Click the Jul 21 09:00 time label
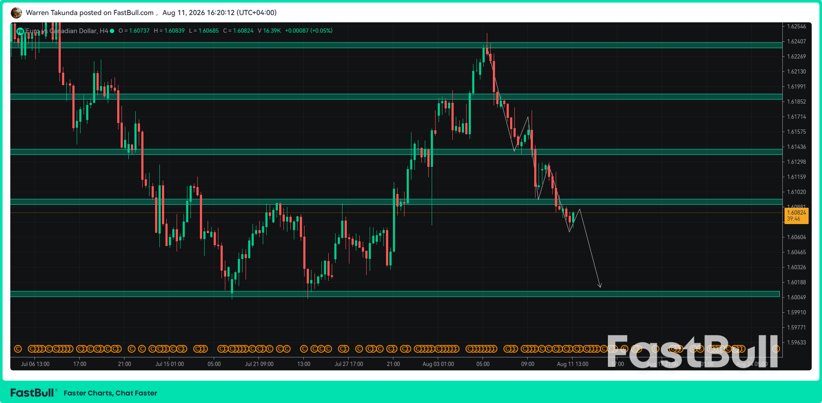The image size is (822, 403). tap(259, 364)
